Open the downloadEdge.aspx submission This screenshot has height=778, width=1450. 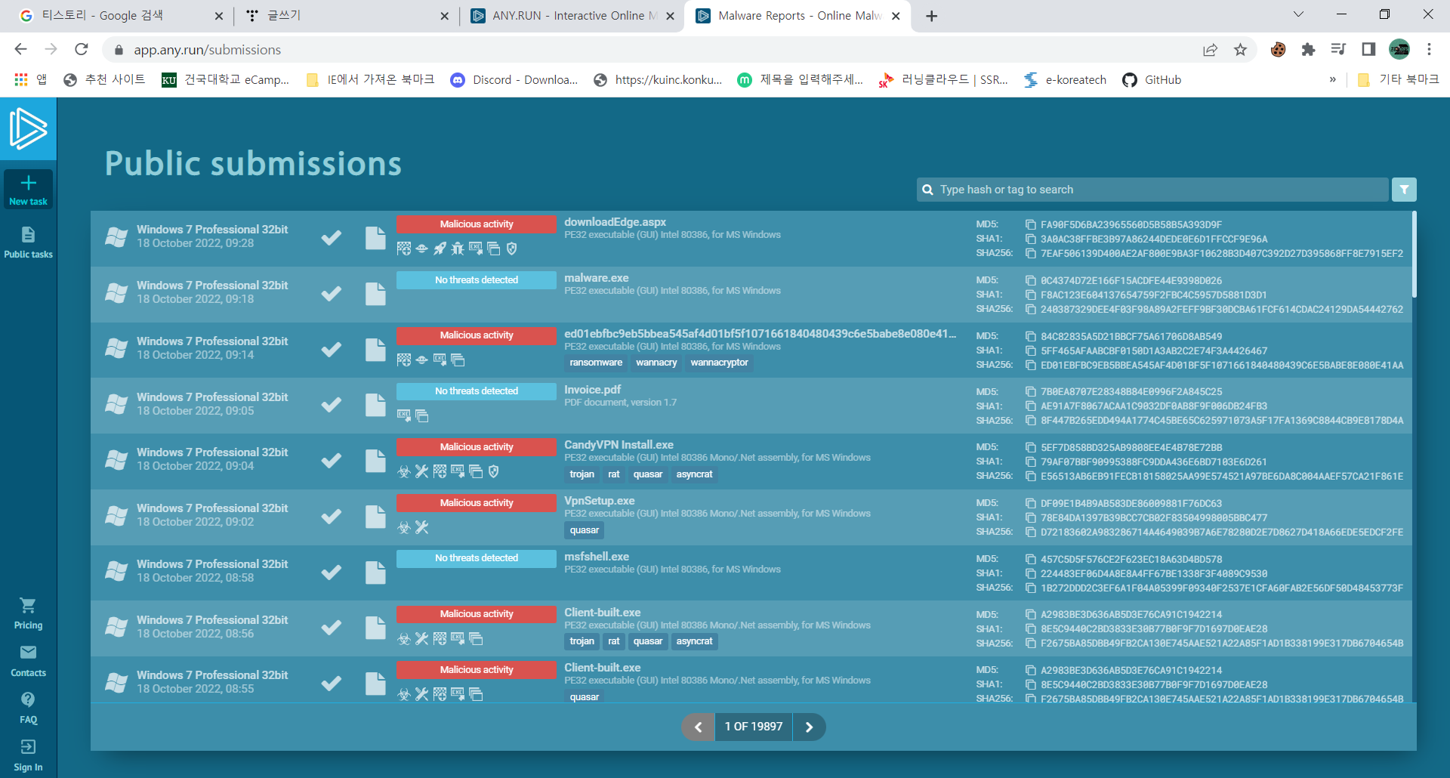615,222
